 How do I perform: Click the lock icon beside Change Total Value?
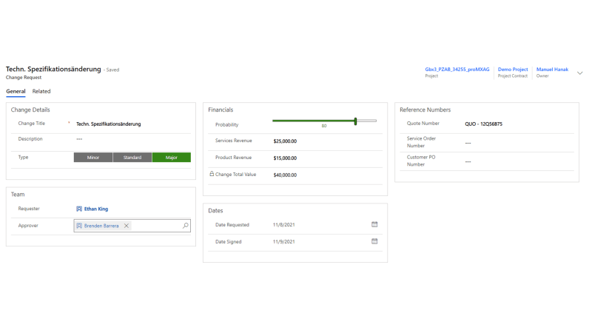212,174
